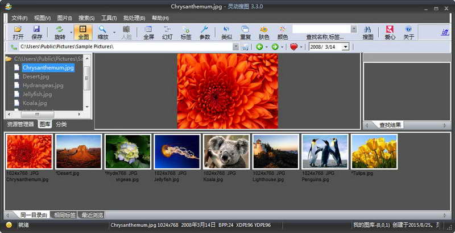Click the browse folder icon beside path
Screen dimensions: 455x233
[245, 47]
